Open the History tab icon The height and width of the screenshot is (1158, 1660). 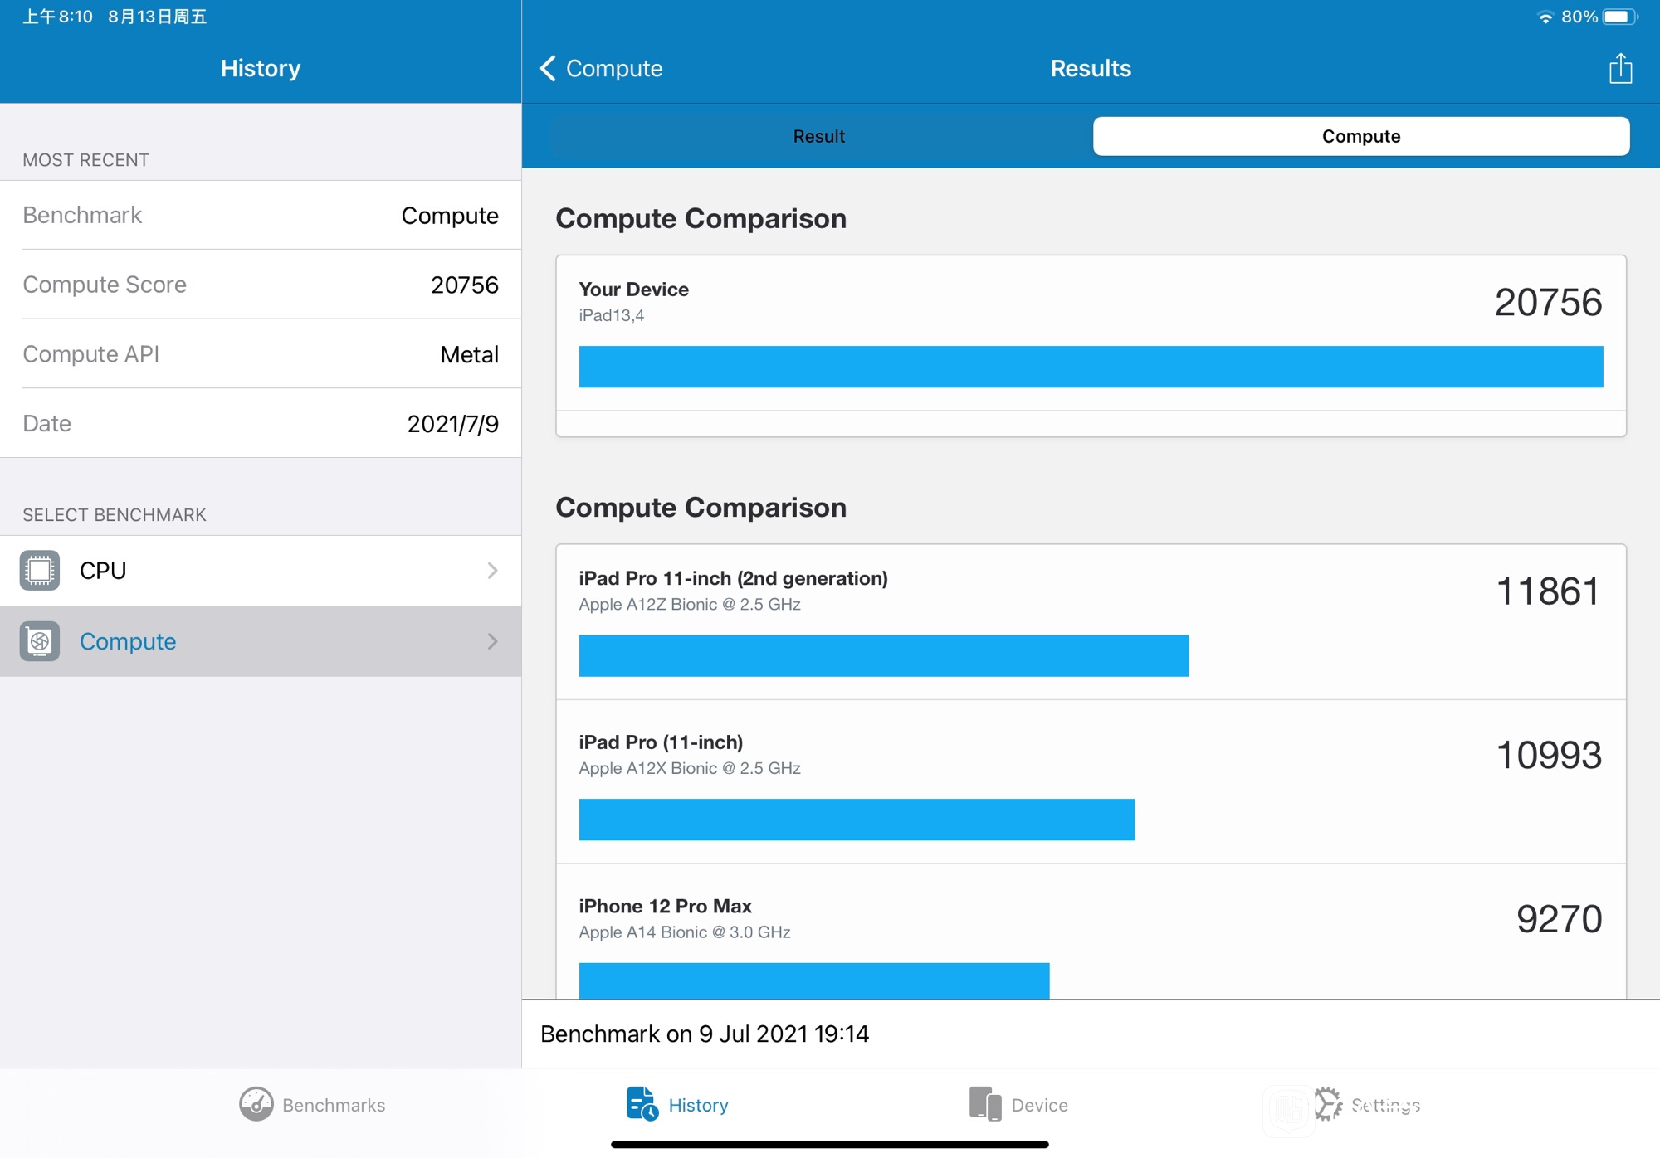tap(642, 1104)
